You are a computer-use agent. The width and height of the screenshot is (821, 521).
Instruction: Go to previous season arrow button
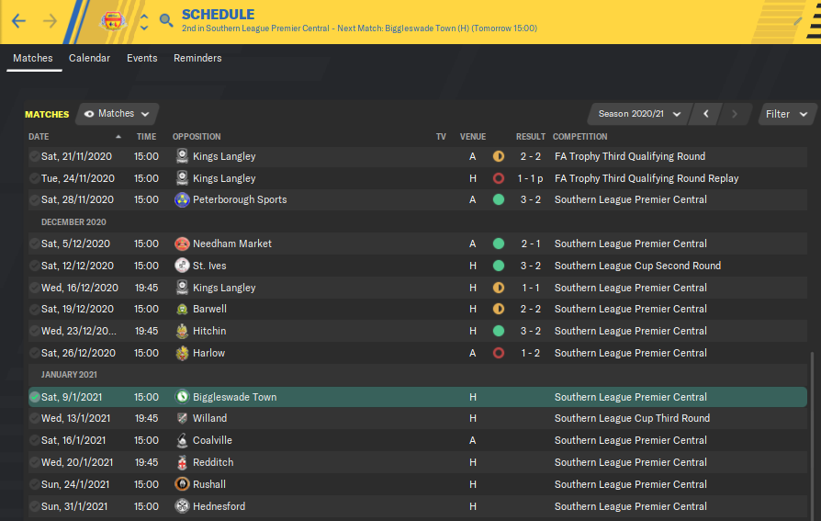tap(706, 114)
